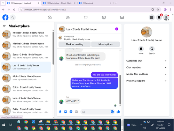
Task: Open Irma's conversation
Action: (x=26, y=100)
